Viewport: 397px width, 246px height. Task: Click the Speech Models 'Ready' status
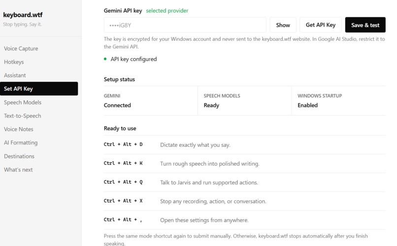(211, 105)
